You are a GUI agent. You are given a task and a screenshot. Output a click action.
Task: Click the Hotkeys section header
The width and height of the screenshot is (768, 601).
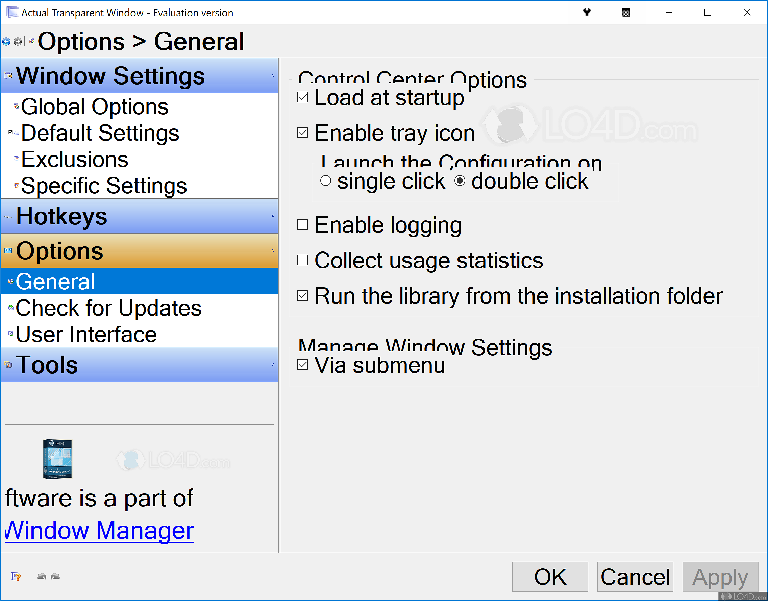(x=139, y=216)
